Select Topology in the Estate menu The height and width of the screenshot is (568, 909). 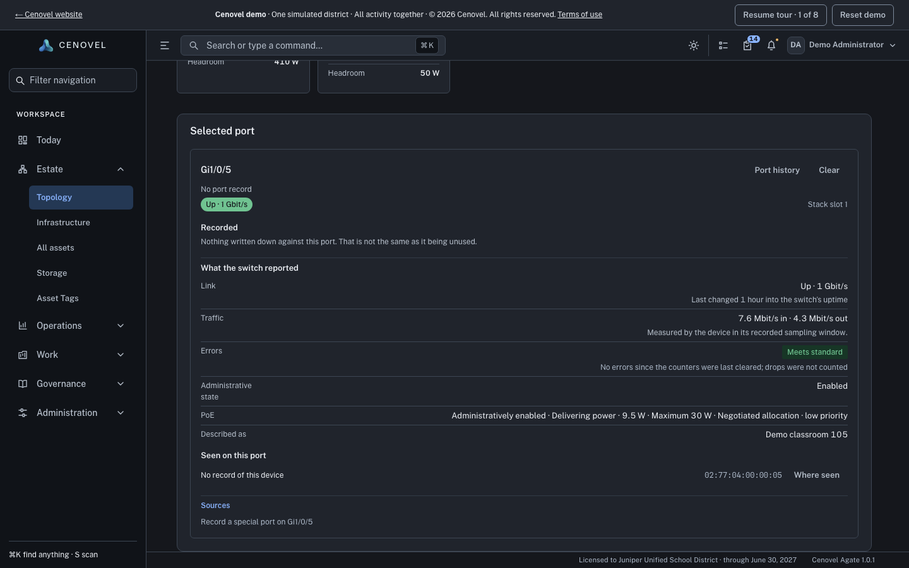[81, 198]
